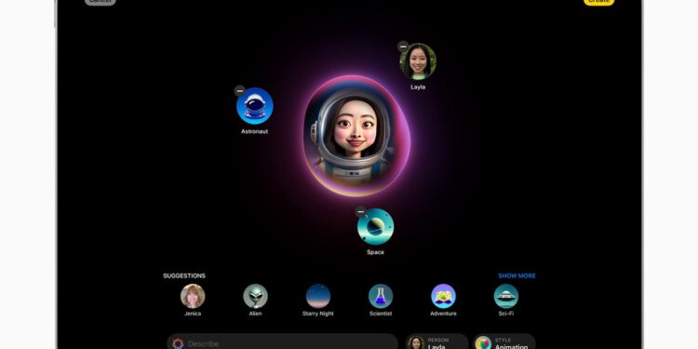The width and height of the screenshot is (698, 349).
Task: Click the Image Playground icon in Describe field
Action: (x=178, y=343)
